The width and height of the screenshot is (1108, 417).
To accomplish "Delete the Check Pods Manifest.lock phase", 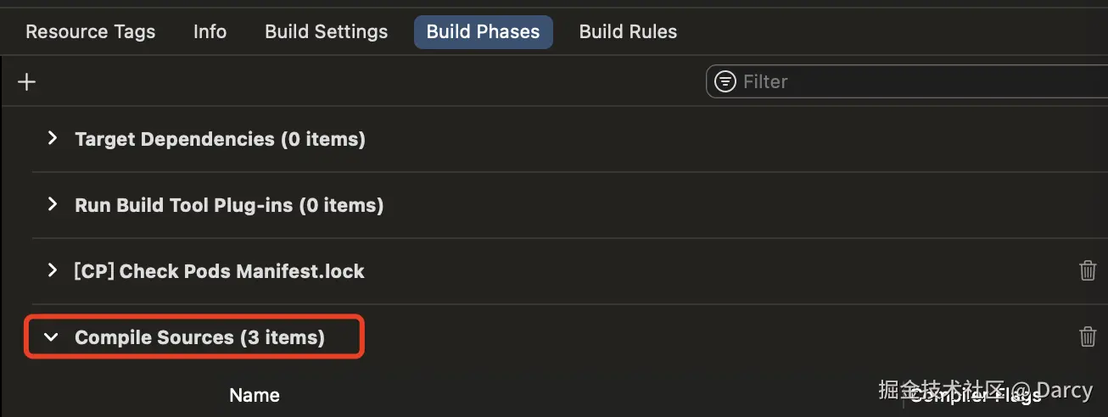I will point(1087,270).
